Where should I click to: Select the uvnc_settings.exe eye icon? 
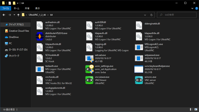89,69
